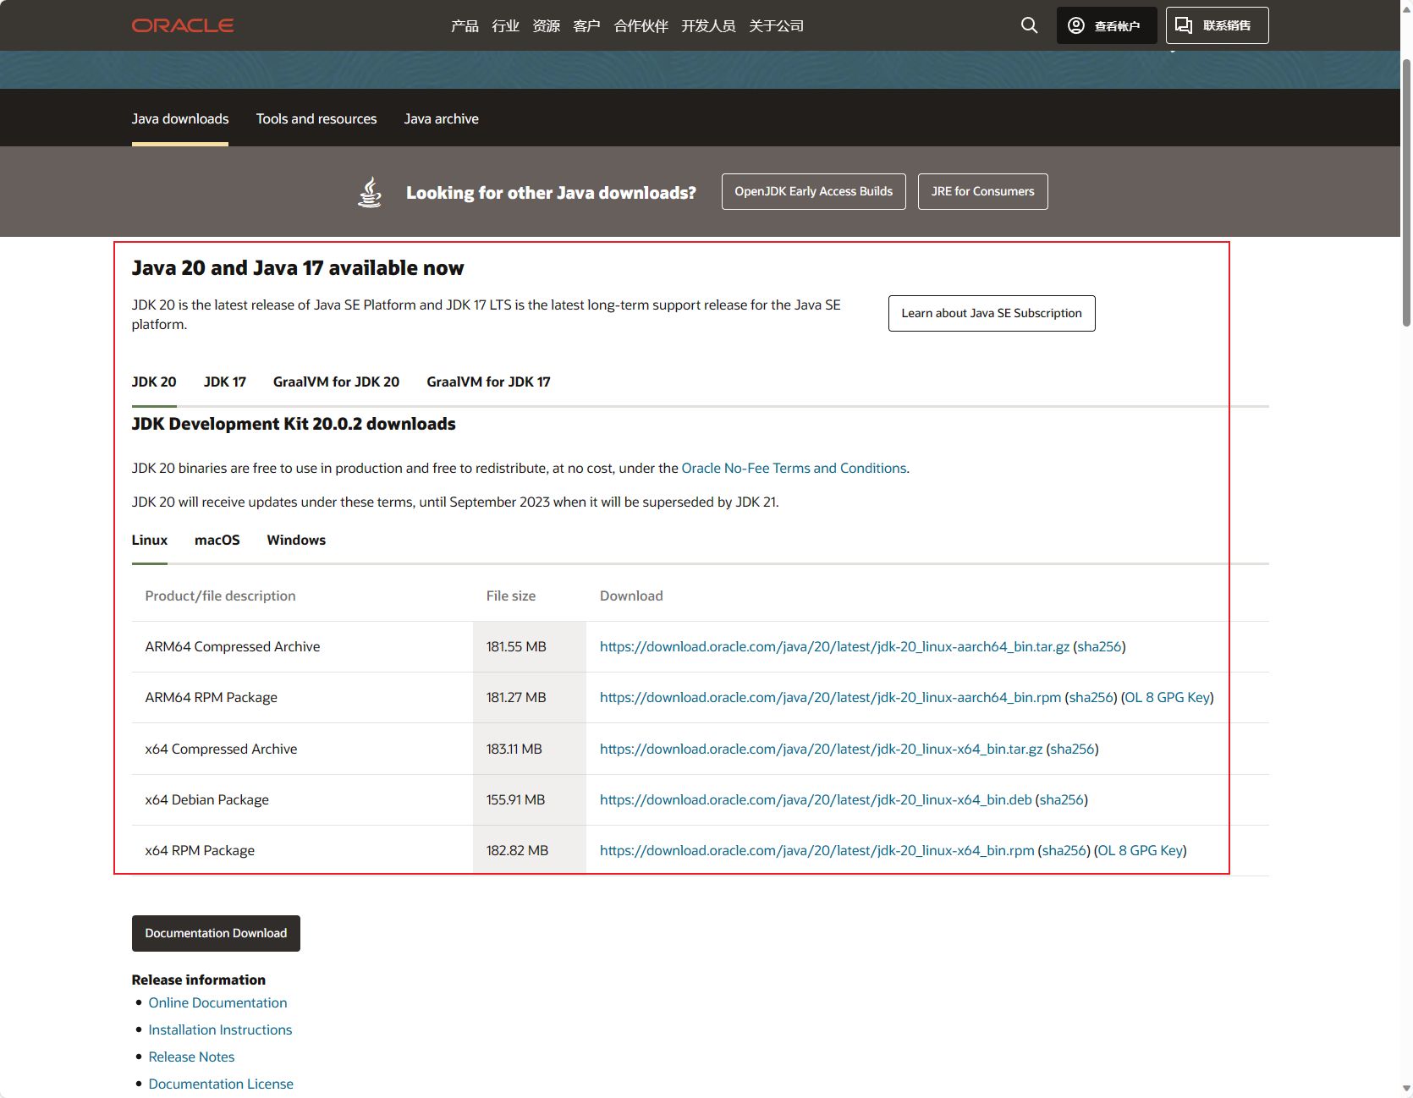The height and width of the screenshot is (1098, 1413).
Task: Click the Java coffee cup icon
Action: coord(370,192)
